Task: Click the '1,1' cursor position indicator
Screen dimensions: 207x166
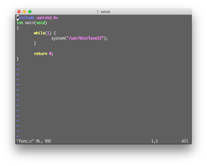Action: coord(154,141)
